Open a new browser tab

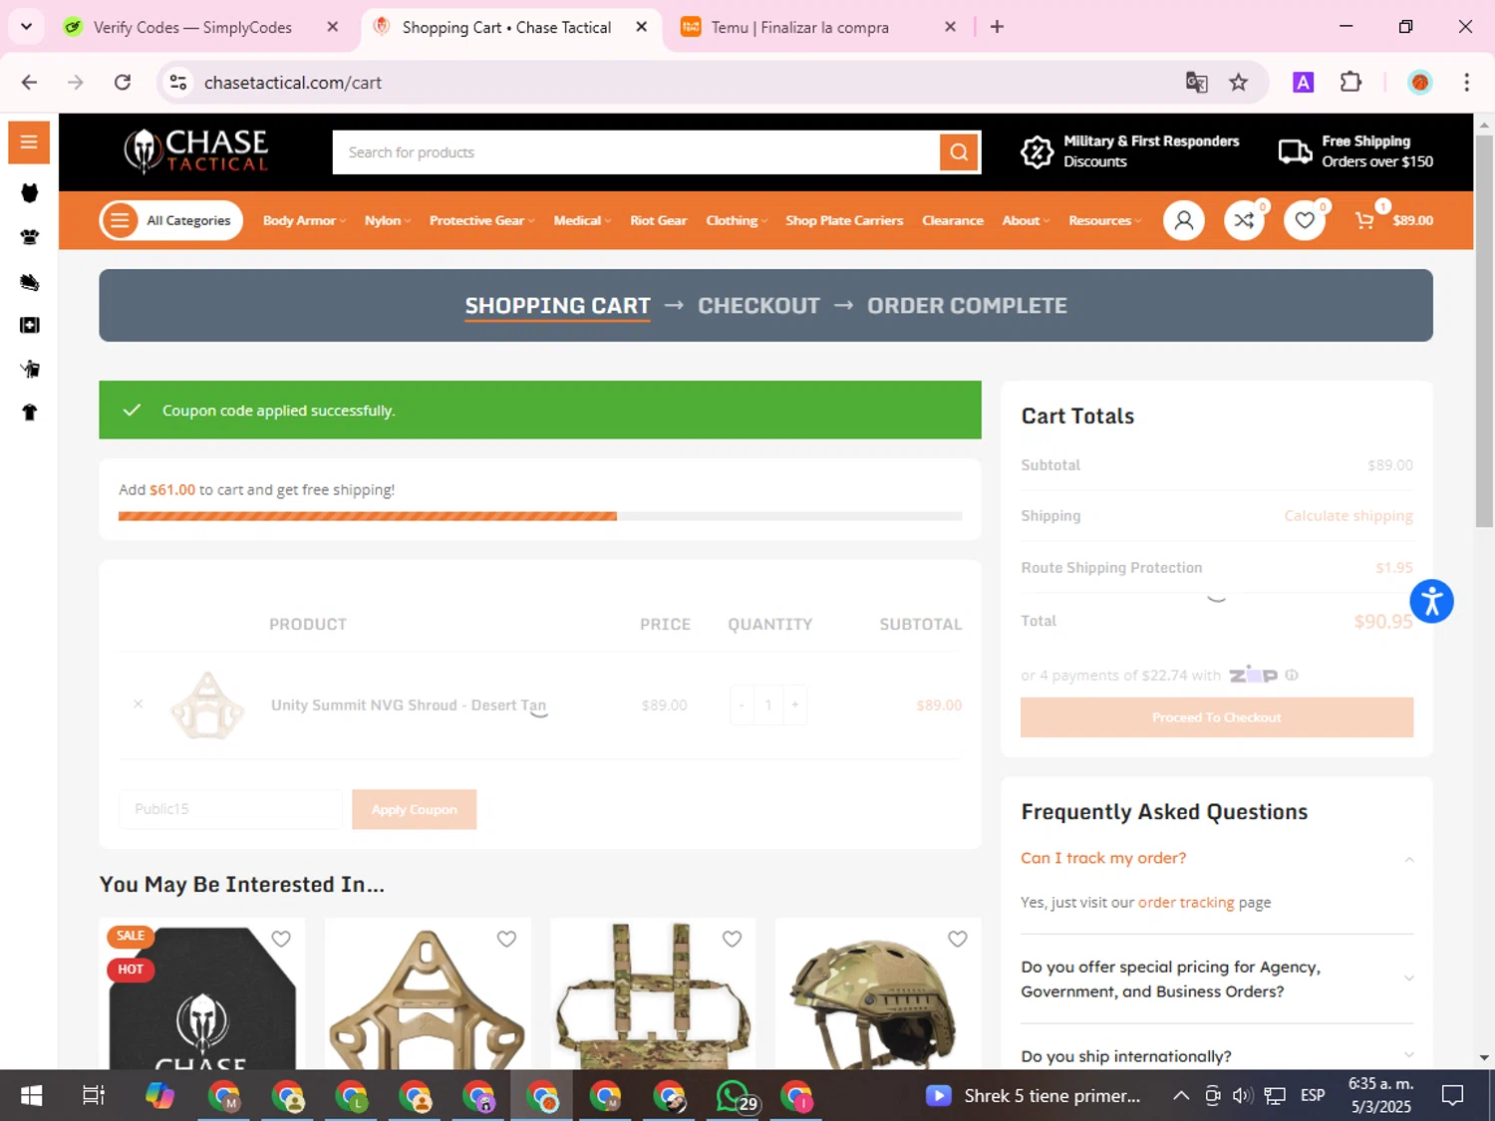click(x=997, y=27)
